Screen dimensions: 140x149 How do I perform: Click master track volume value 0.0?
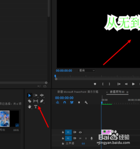coord(83,144)
